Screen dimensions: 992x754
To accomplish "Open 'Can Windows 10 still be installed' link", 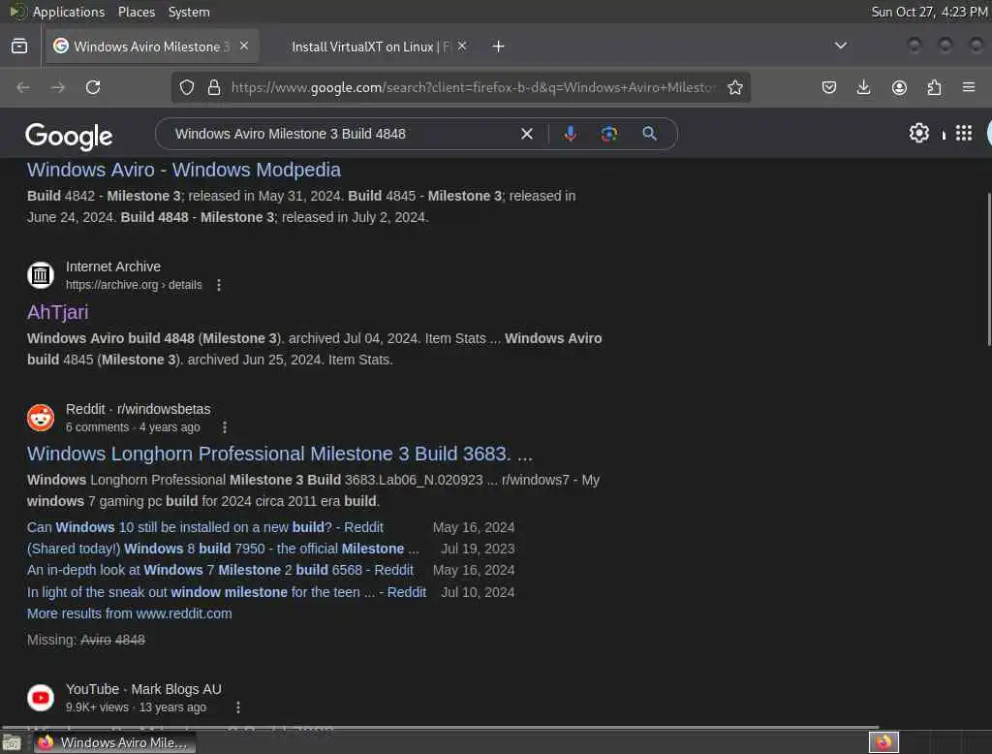I will (x=205, y=527).
